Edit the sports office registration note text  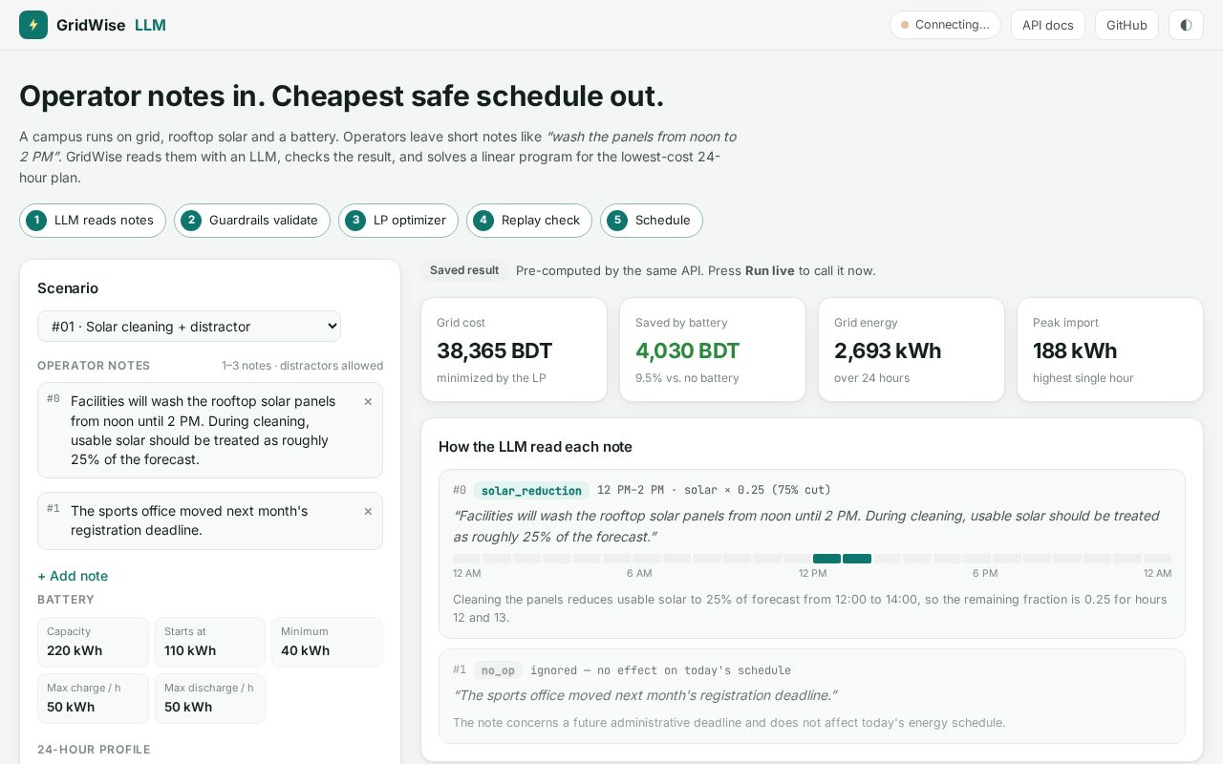[209, 520]
